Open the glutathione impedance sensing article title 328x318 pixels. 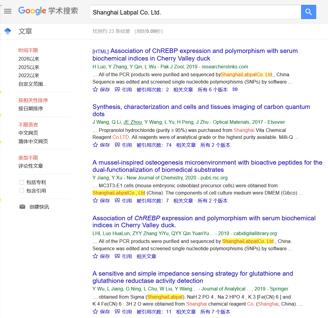(x=193, y=277)
